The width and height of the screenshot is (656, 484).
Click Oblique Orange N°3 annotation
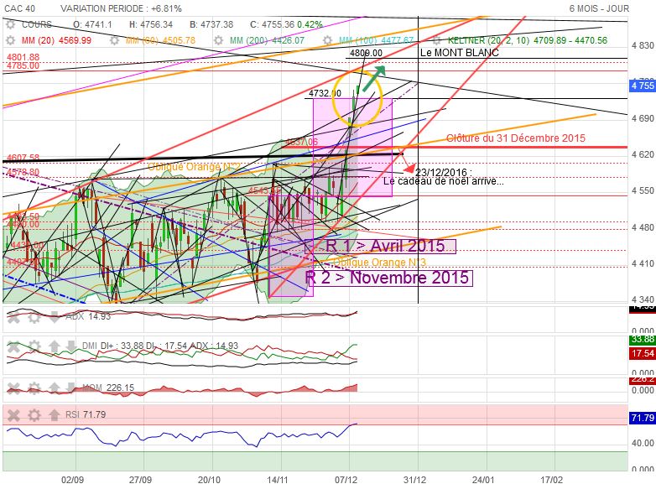click(379, 263)
